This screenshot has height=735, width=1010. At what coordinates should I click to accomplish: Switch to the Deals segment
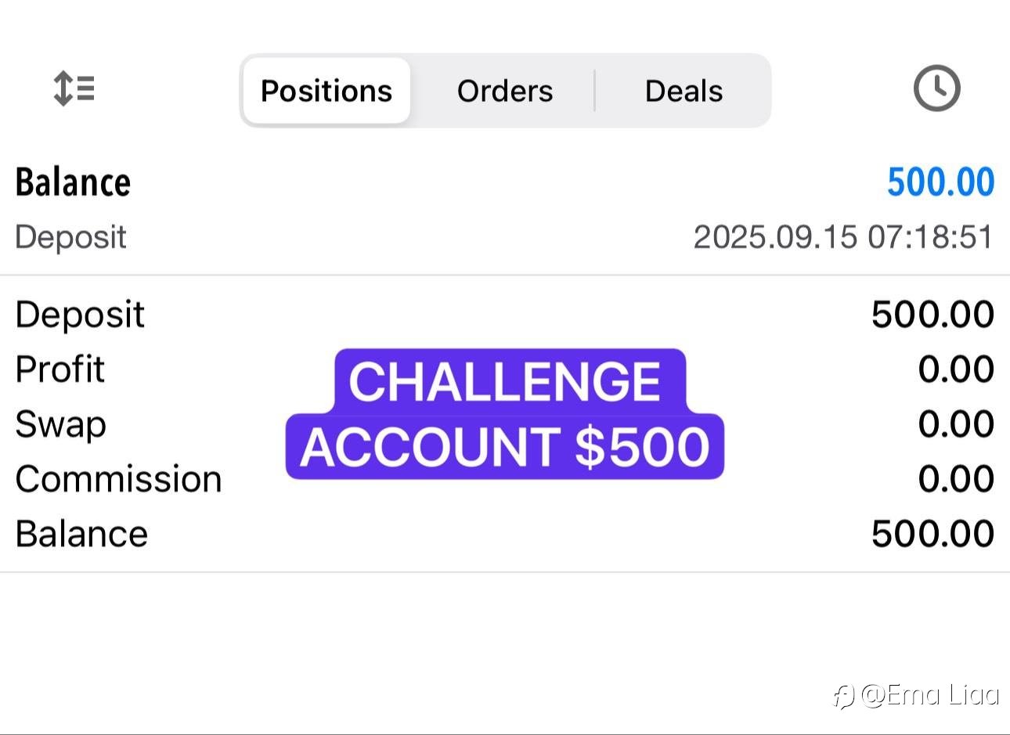click(684, 91)
